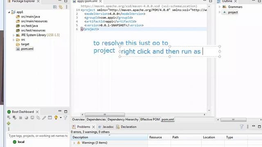Click the modelVersion line in the editor

coord(115,14)
